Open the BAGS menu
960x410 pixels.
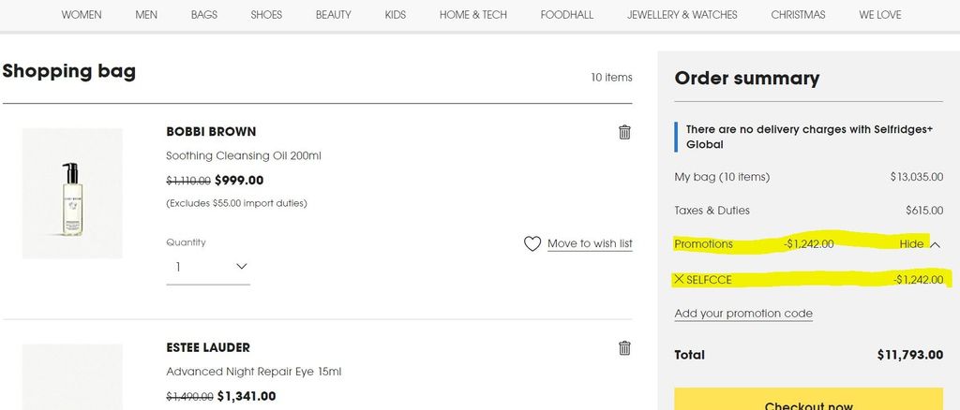coord(203,15)
